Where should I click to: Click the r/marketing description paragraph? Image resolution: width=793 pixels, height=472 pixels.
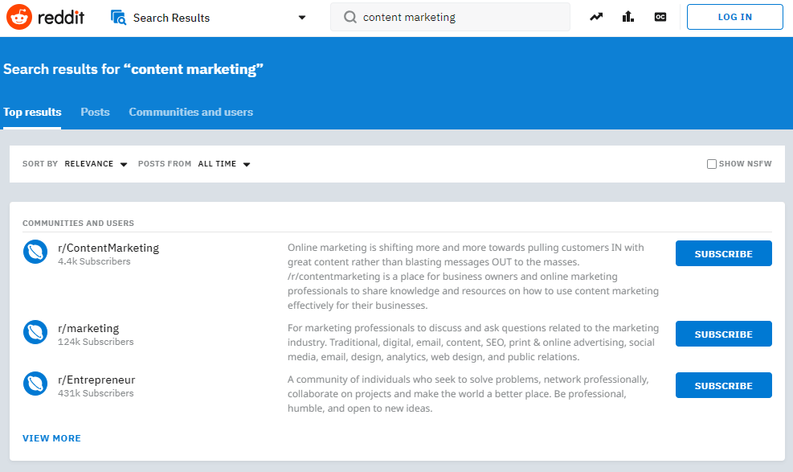pyautogui.click(x=473, y=343)
